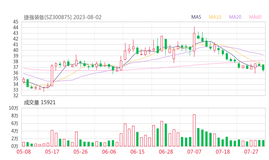Click the 07-27 date label
Image resolution: width=269 pixels, height=160 pixels.
(251, 152)
